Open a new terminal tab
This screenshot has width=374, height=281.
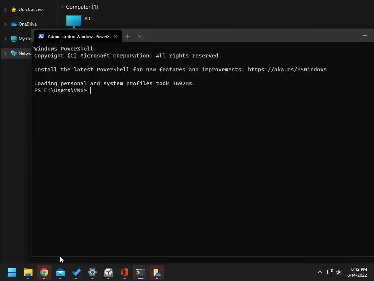tap(128, 36)
